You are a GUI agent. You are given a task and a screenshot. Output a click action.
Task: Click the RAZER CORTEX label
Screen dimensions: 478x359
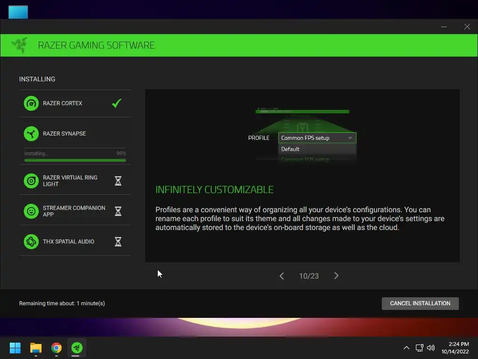click(63, 103)
